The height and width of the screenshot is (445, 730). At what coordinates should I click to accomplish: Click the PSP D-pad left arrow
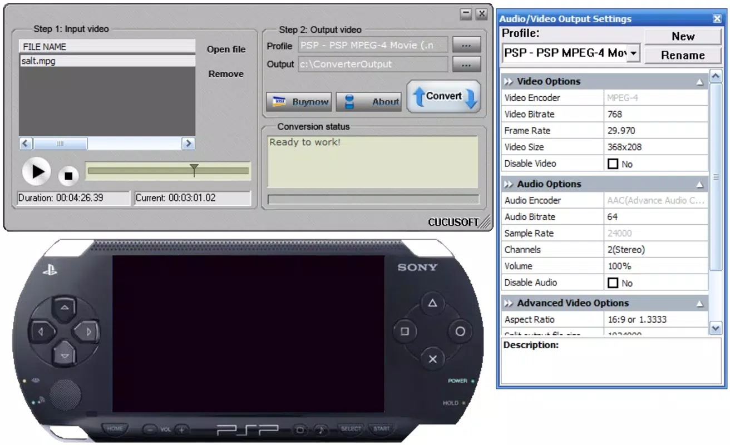point(41,332)
